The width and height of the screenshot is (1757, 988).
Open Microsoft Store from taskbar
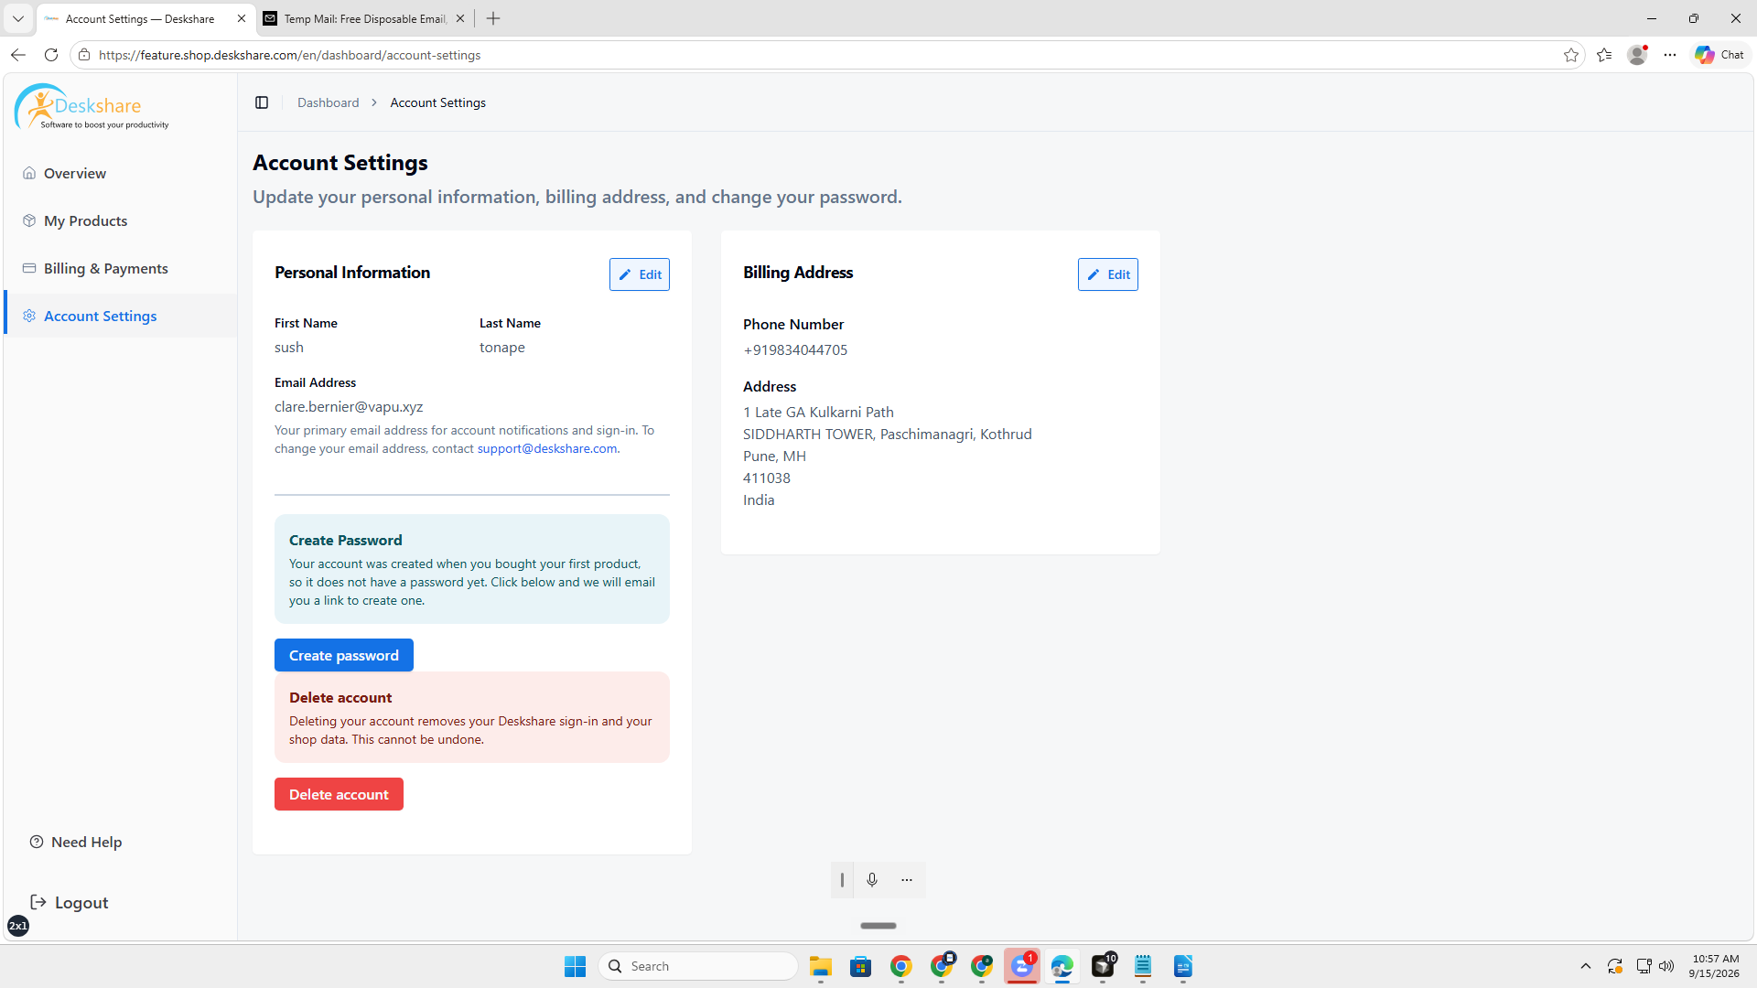[861, 966]
